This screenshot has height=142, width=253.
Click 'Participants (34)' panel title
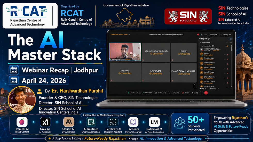pyautogui.click(x=205, y=39)
